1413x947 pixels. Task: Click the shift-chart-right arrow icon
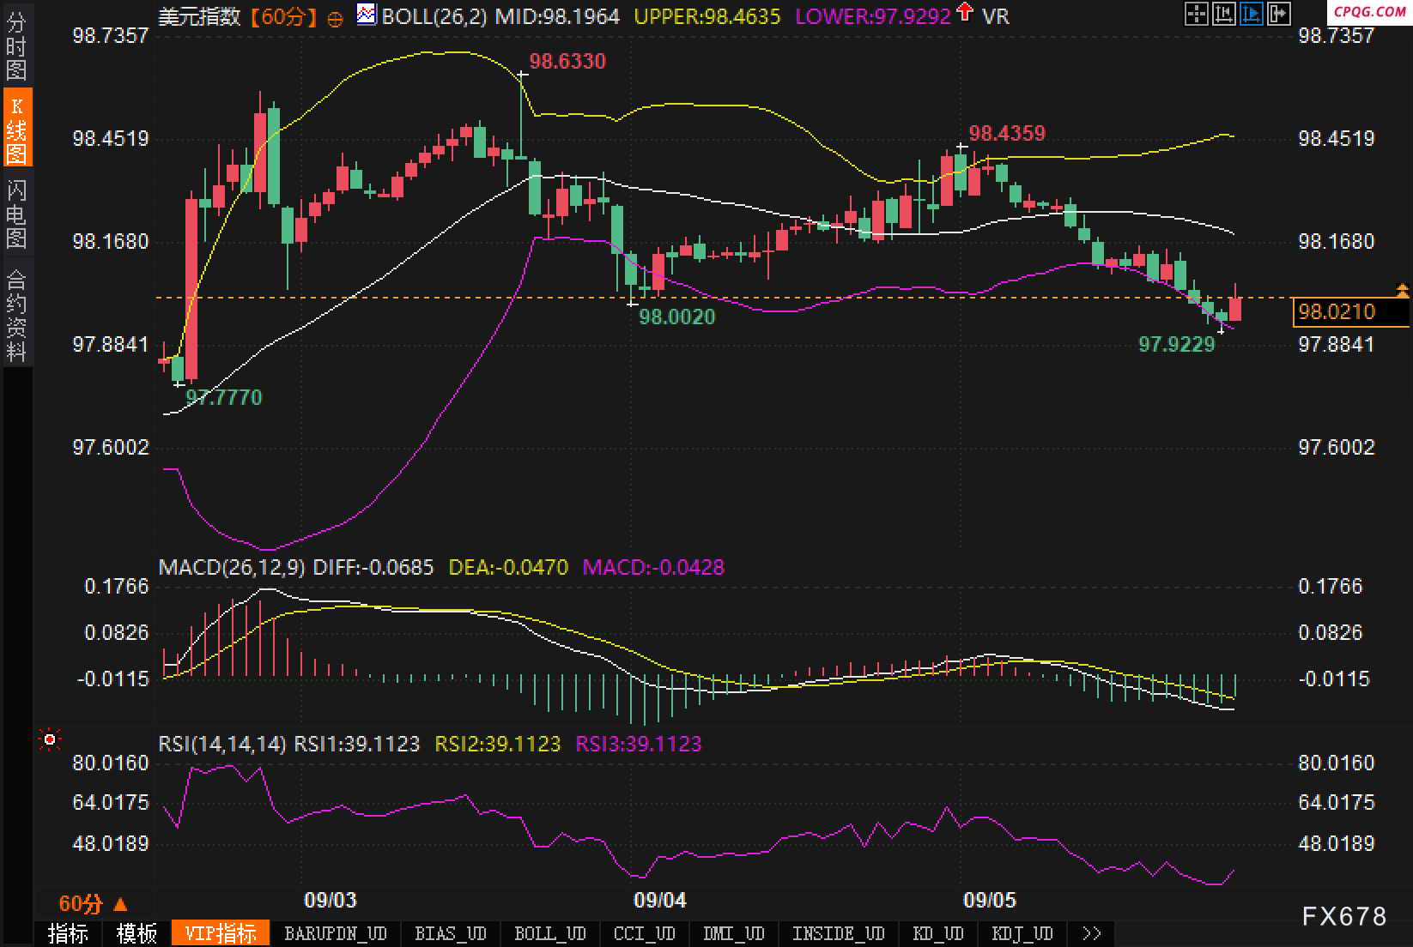[1278, 14]
